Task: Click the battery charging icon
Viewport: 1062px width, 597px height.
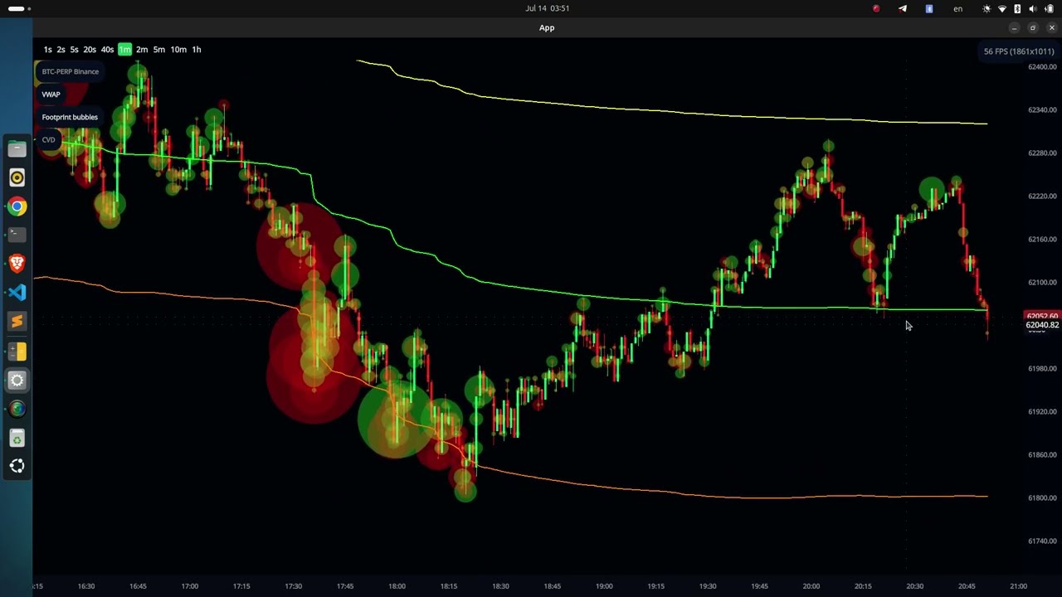Action: point(1049,8)
